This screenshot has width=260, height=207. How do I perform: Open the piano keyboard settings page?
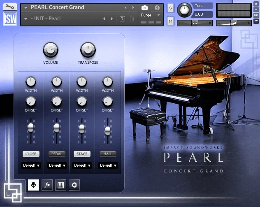click(61, 185)
